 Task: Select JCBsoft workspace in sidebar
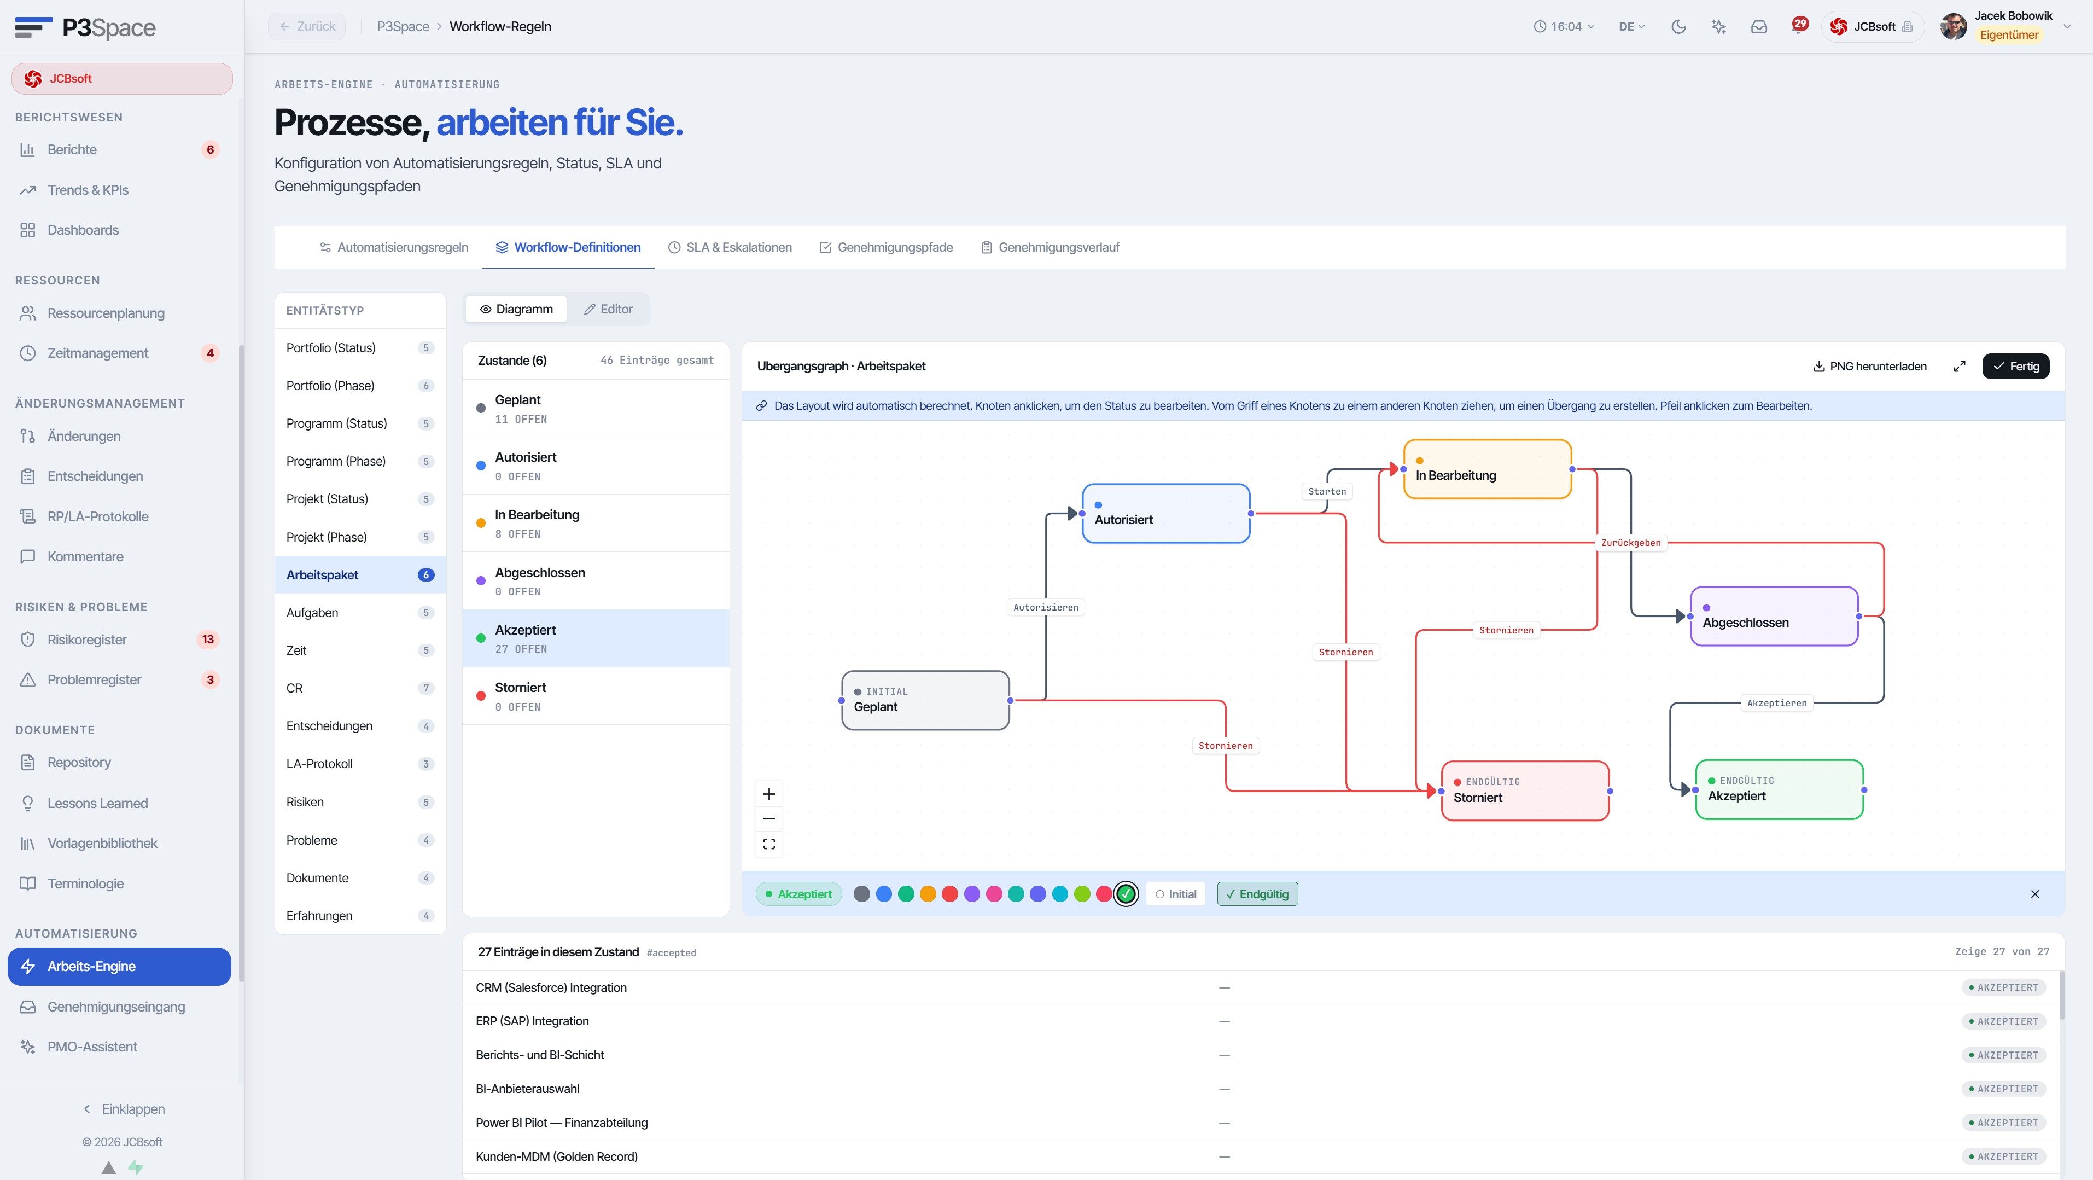[122, 79]
